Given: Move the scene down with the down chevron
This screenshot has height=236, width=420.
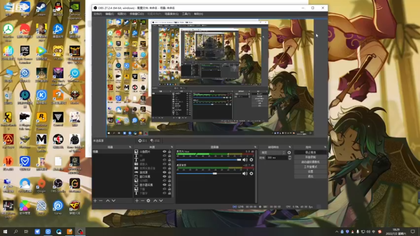Looking at the screenshot, I should (113, 200).
